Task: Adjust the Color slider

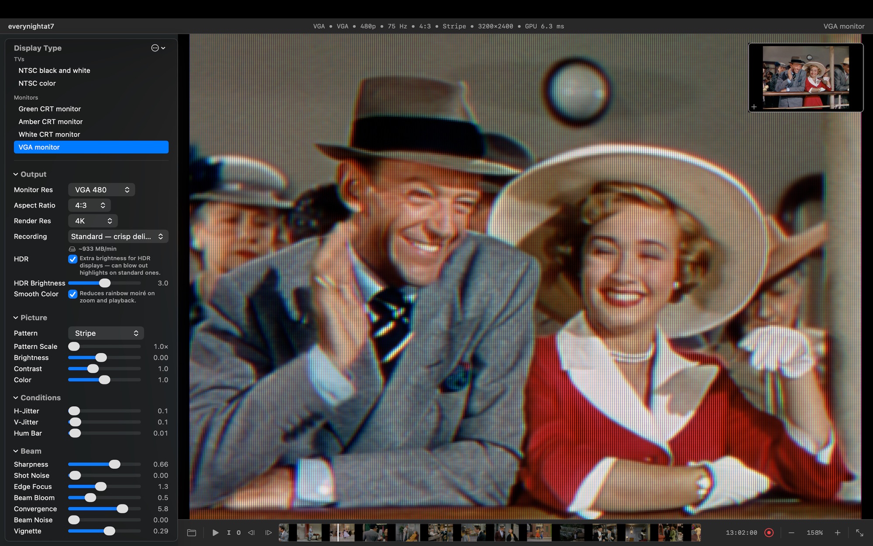Action: click(x=104, y=380)
